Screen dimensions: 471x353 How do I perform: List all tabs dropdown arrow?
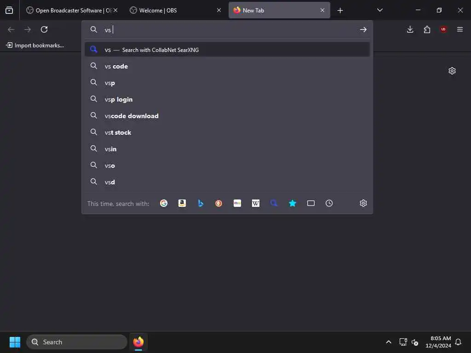pyautogui.click(x=379, y=10)
